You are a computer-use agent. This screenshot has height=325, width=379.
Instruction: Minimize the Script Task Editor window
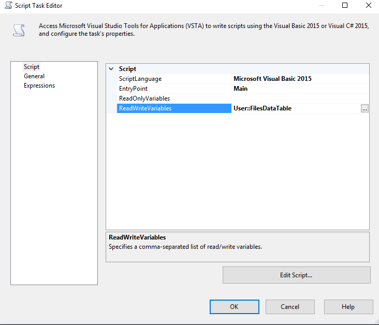click(322, 5)
